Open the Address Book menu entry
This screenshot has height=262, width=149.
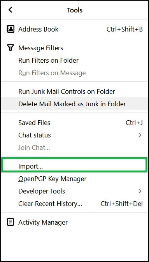pos(75,29)
